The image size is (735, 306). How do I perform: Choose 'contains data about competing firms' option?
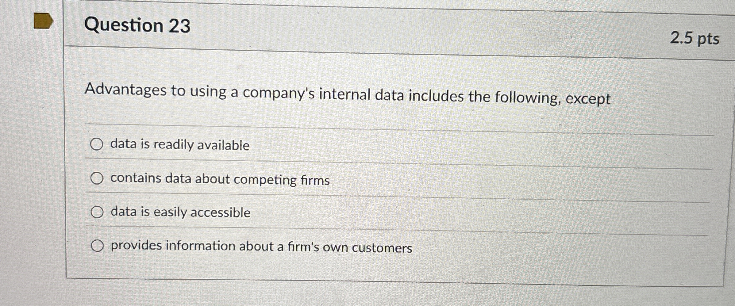pyautogui.click(x=97, y=178)
